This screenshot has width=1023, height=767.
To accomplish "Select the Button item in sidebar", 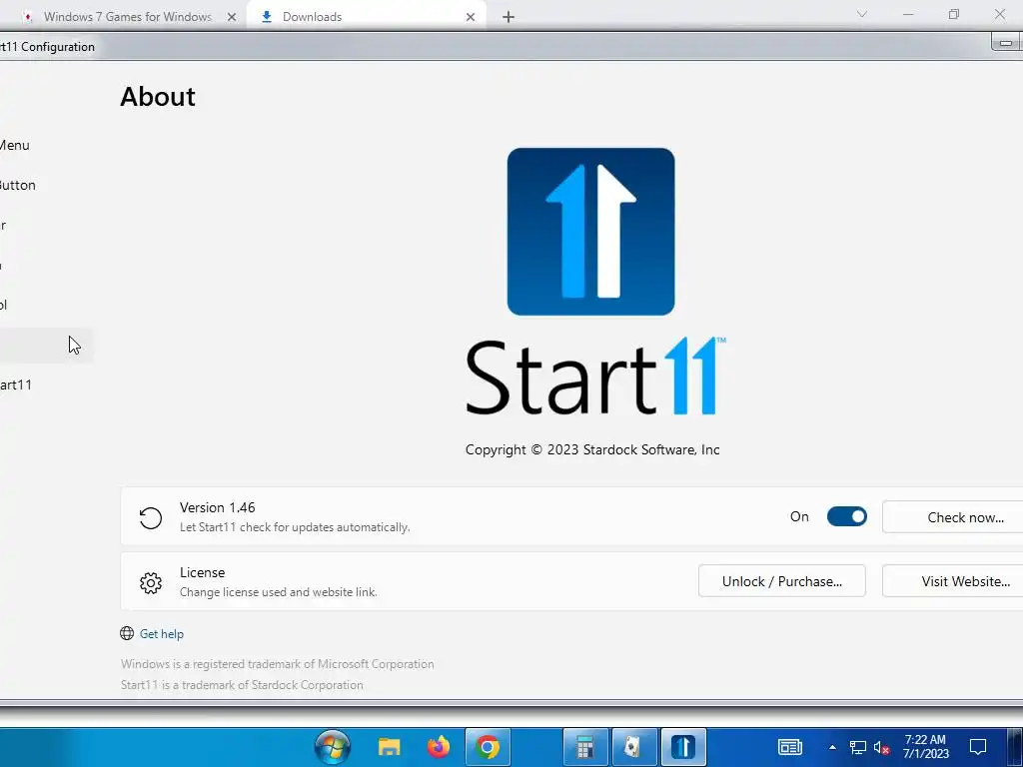I will (18, 185).
